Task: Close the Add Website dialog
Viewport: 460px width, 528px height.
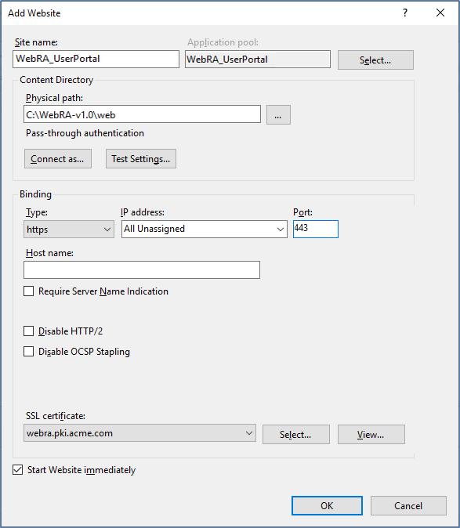Action: pos(440,13)
